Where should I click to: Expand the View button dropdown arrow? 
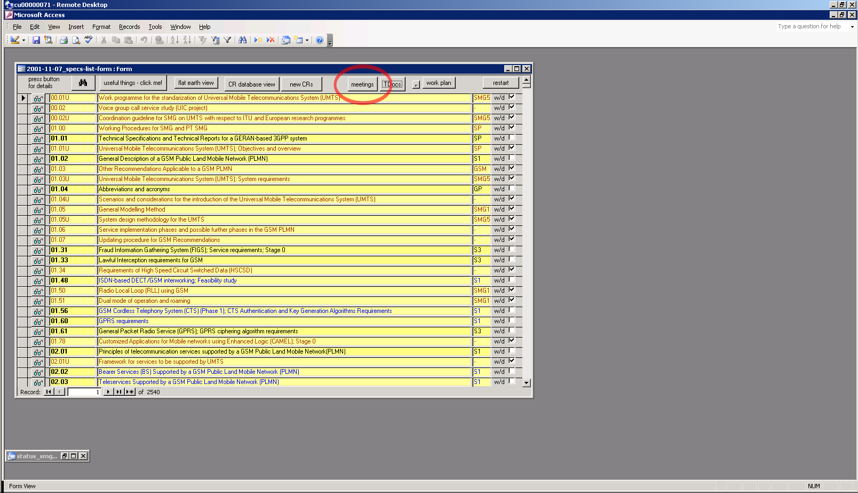tap(23, 40)
